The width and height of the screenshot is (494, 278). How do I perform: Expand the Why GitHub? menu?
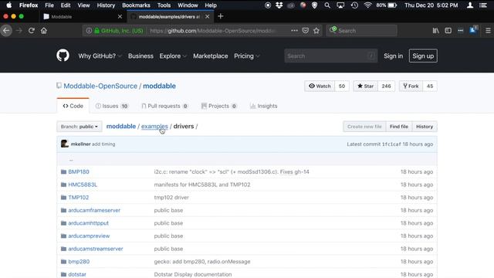pyautogui.click(x=100, y=56)
